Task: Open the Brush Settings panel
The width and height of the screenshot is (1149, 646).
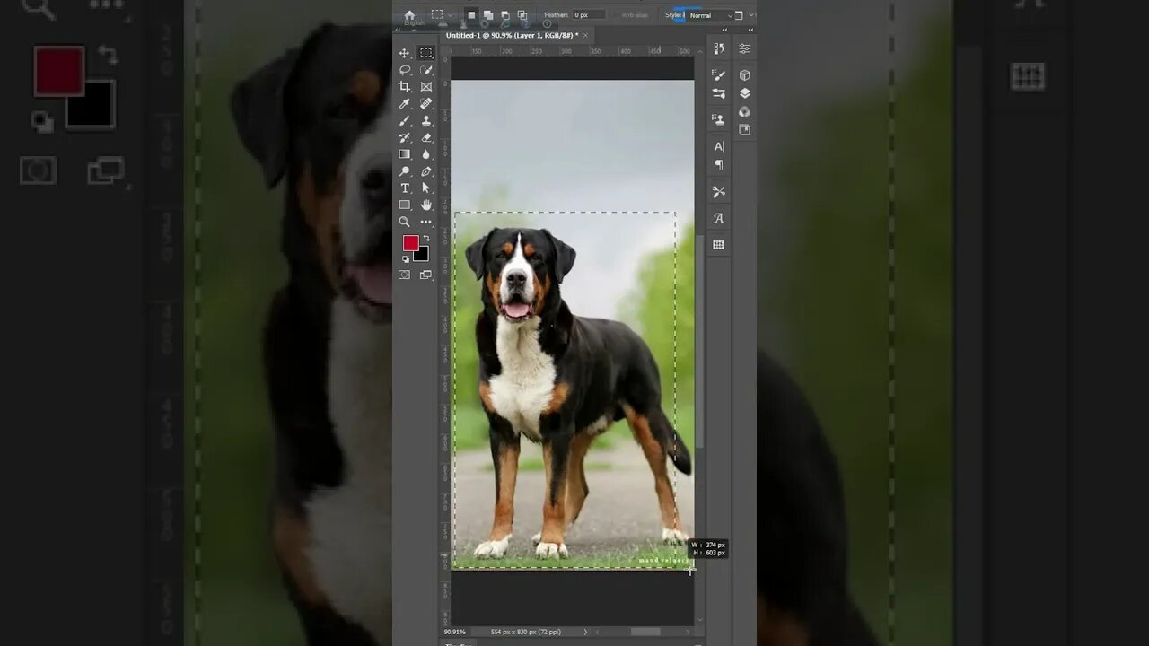Action: pyautogui.click(x=719, y=75)
